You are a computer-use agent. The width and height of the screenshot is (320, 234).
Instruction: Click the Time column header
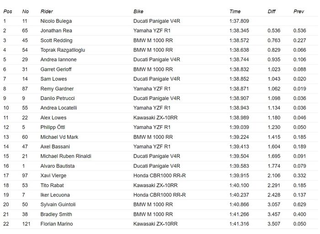[x=235, y=11]
